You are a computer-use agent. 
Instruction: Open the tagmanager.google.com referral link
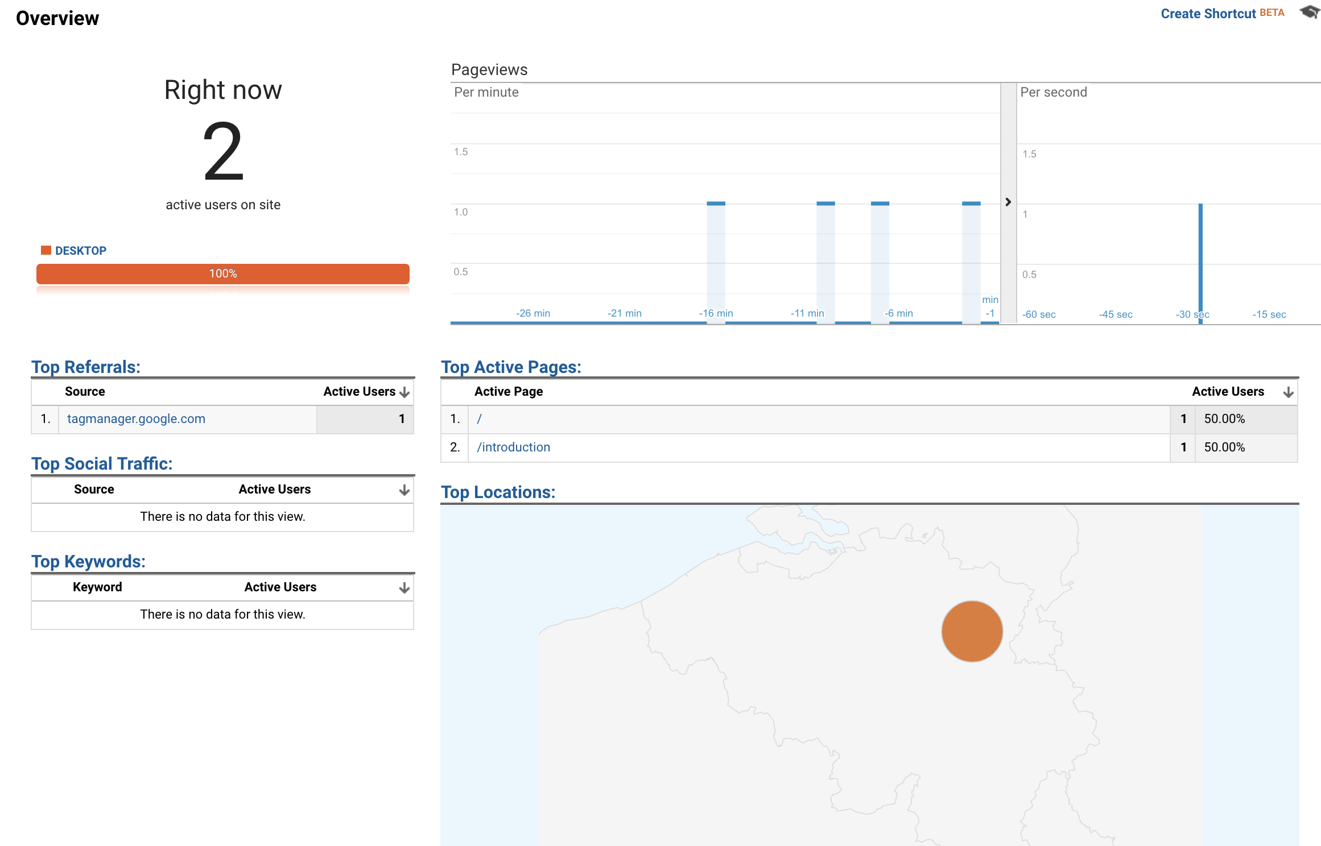[x=136, y=418]
